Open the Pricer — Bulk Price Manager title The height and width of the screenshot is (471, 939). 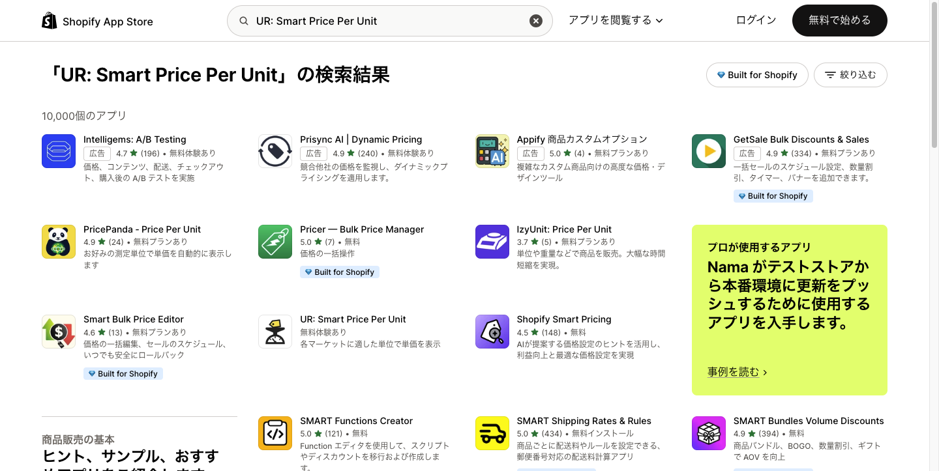[x=362, y=229]
